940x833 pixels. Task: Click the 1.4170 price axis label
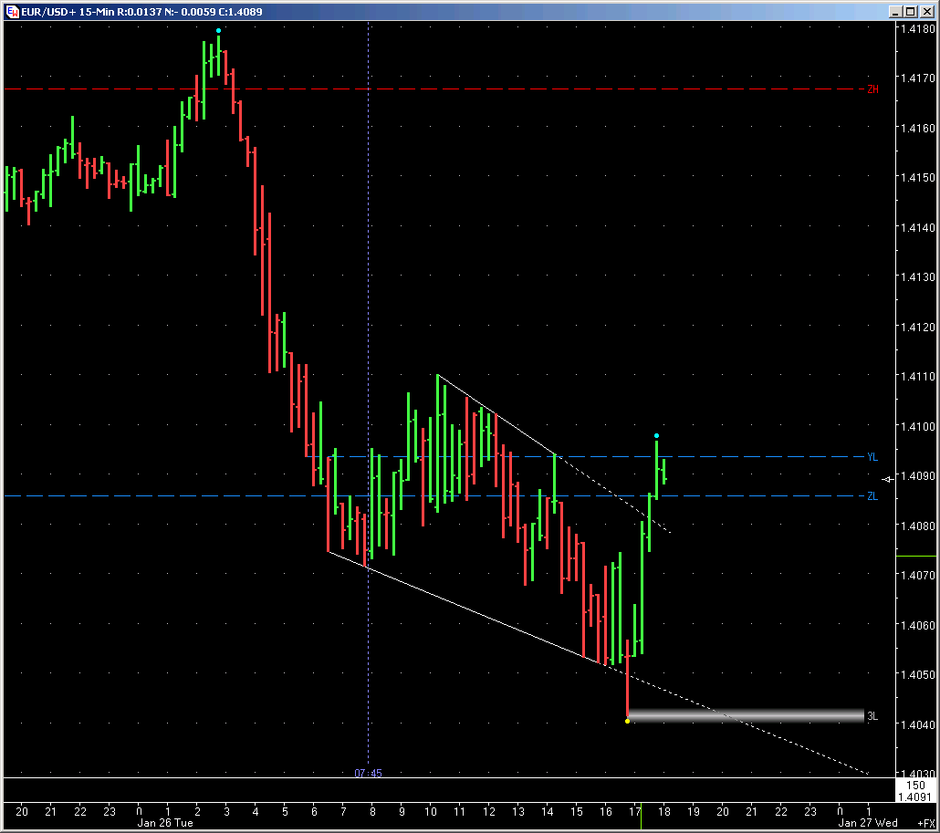(917, 78)
